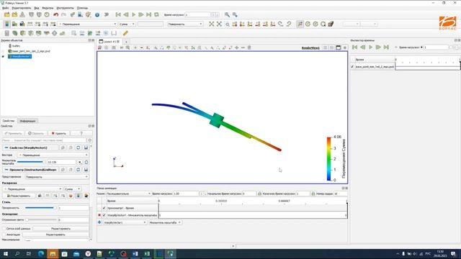Toggle the color legend visibility icon
461x259 pixels.
tap(6, 24)
